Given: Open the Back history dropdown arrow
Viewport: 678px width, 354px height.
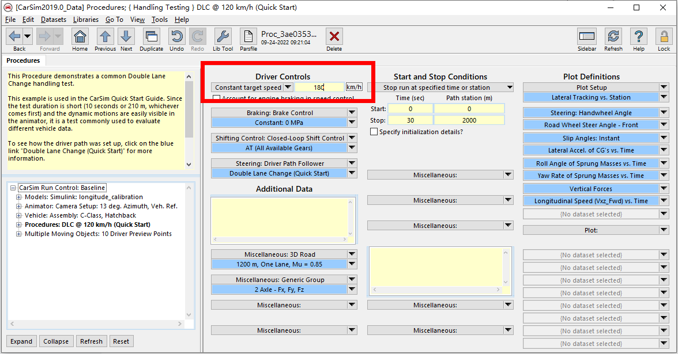Looking at the screenshot, I should coord(27,36).
